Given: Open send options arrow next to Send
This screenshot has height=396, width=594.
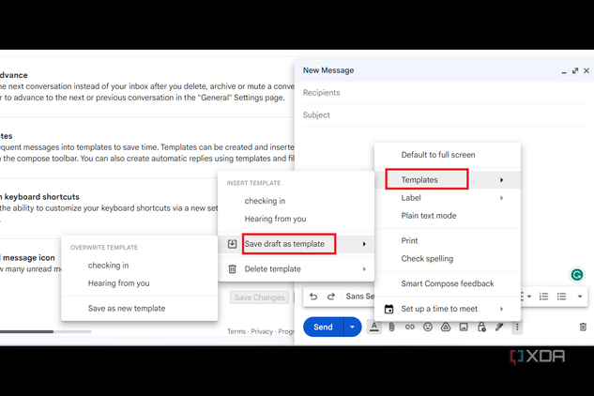Looking at the screenshot, I should tap(352, 327).
